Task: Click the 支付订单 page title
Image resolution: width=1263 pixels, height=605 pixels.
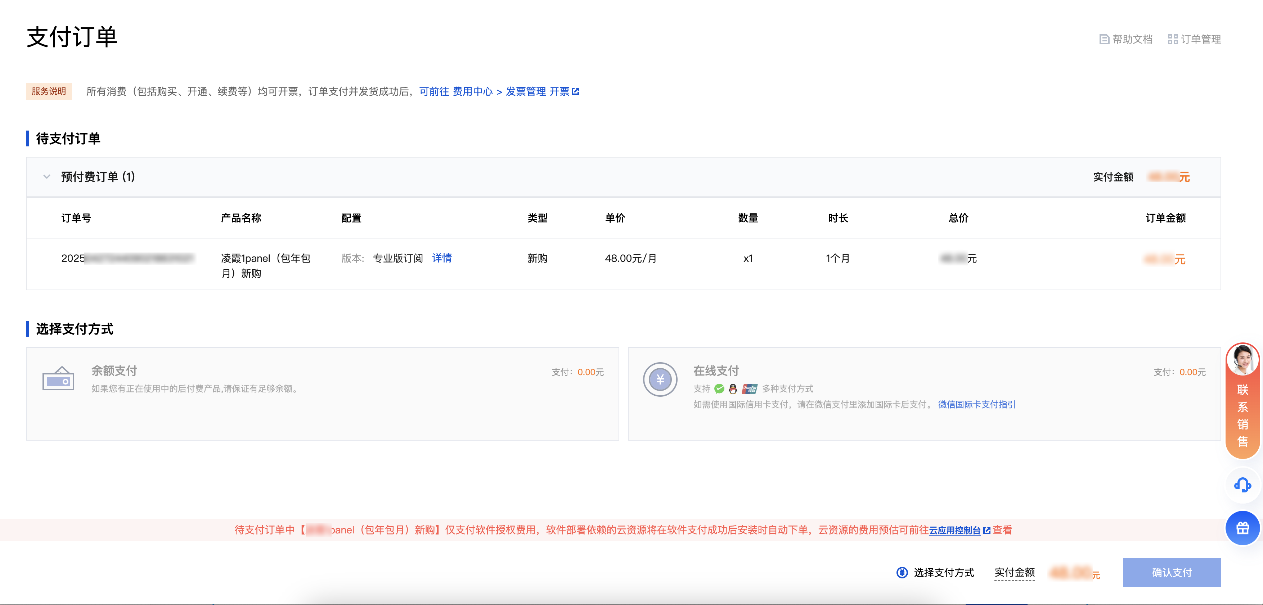Action: tap(72, 37)
